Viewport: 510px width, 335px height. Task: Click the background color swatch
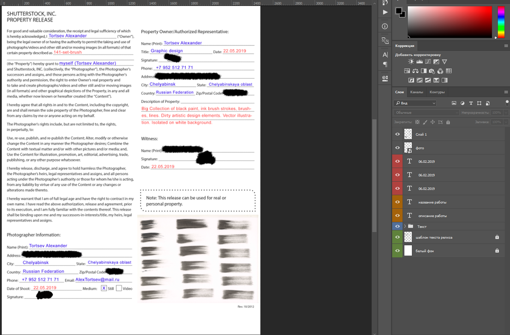[403, 14]
